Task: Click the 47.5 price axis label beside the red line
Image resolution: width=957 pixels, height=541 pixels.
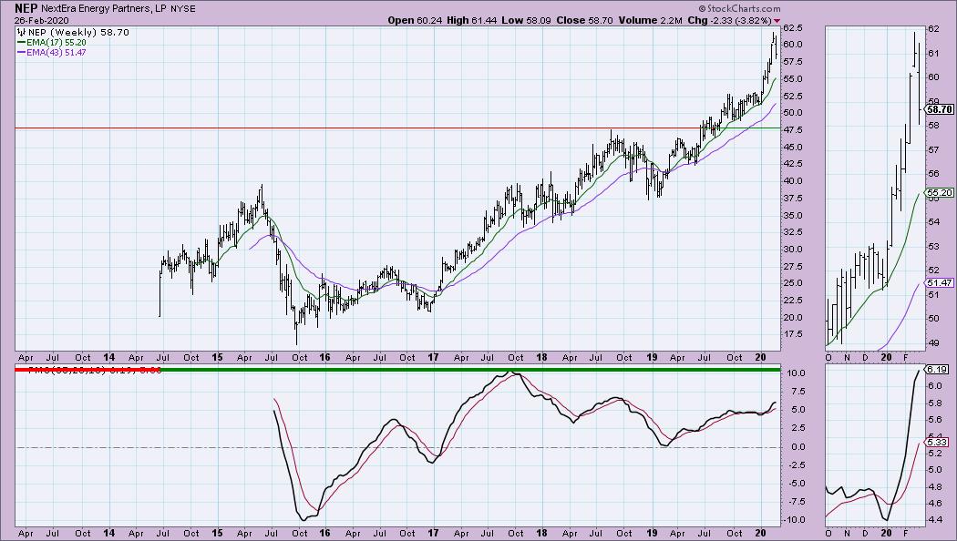Action: pyautogui.click(x=792, y=130)
